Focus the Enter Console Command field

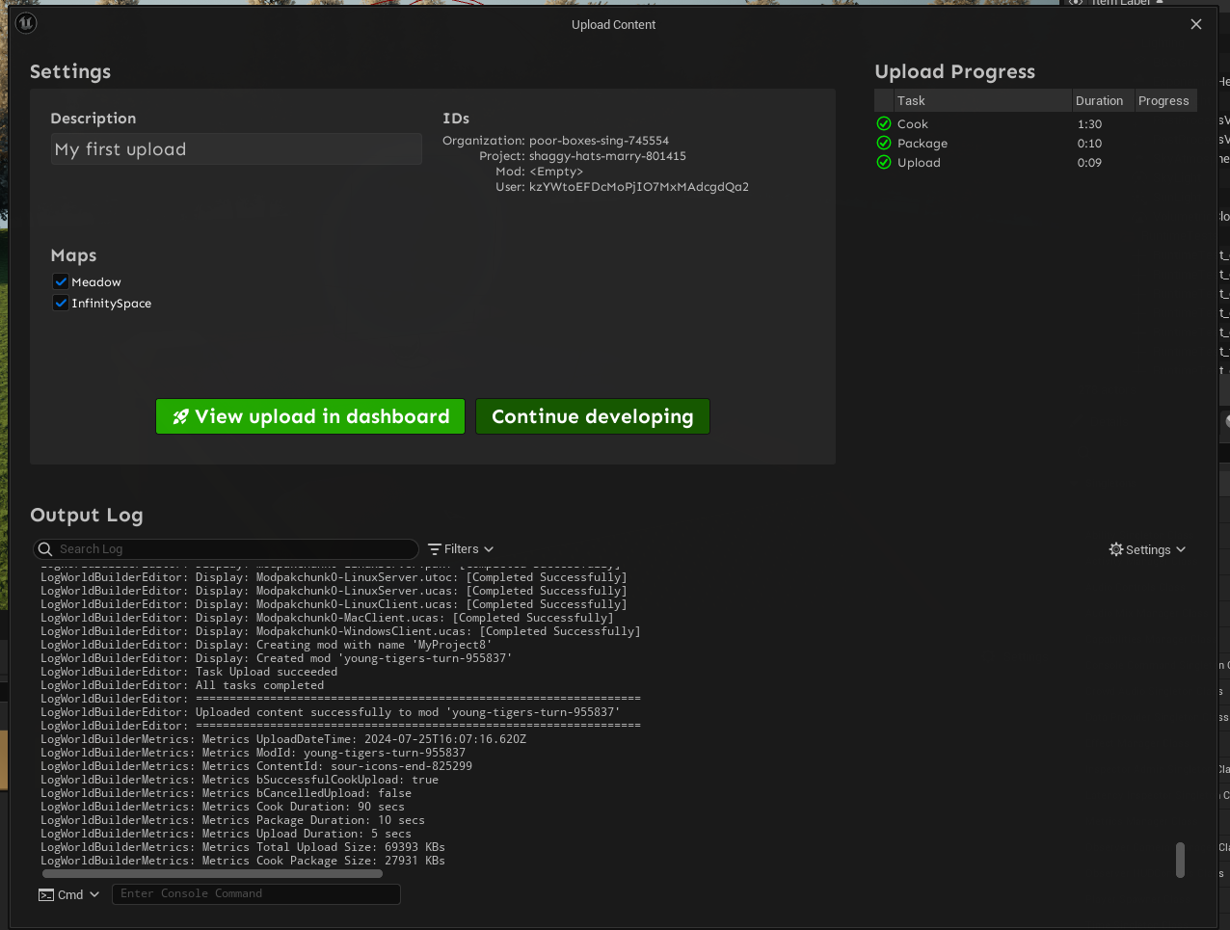click(x=255, y=894)
